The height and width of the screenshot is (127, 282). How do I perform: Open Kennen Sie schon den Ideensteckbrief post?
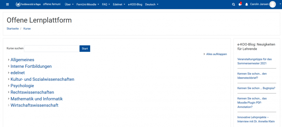click(252, 76)
